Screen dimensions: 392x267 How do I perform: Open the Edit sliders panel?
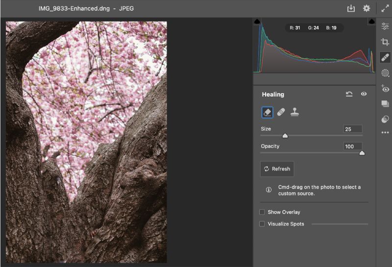pyautogui.click(x=385, y=26)
